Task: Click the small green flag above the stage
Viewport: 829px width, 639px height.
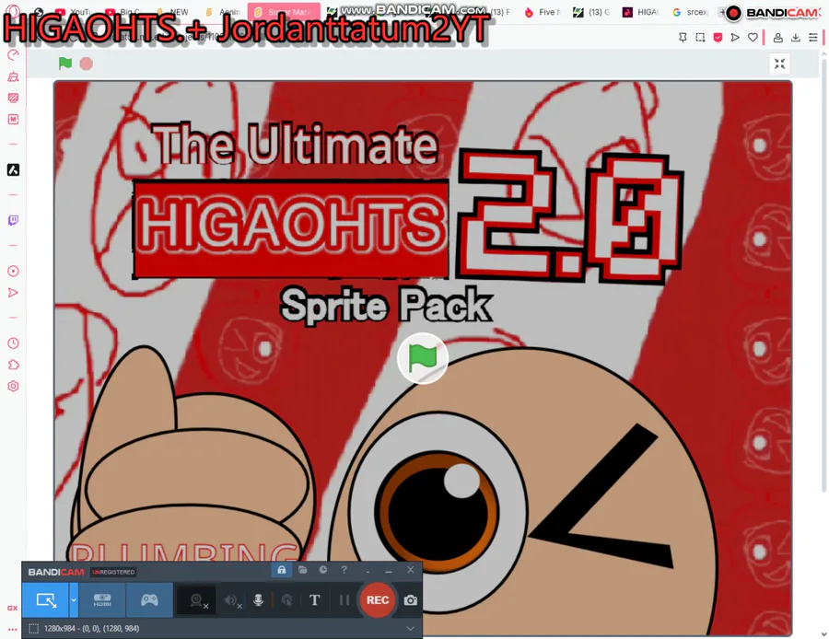Action: [x=65, y=64]
